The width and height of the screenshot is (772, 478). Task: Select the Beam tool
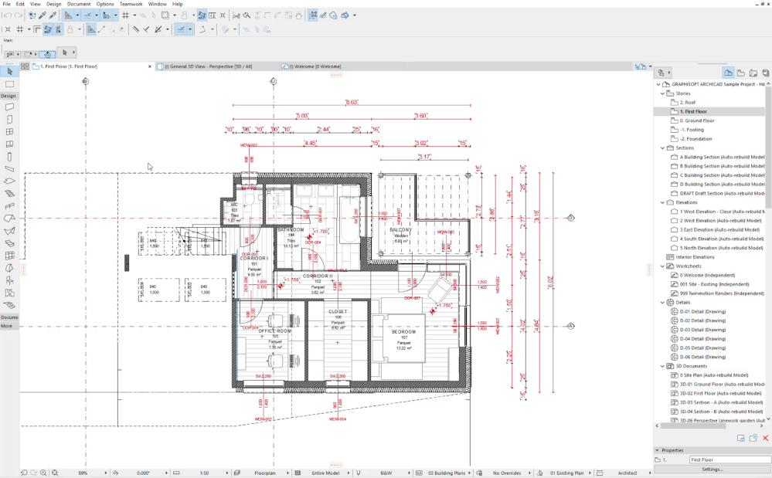coord(9,168)
